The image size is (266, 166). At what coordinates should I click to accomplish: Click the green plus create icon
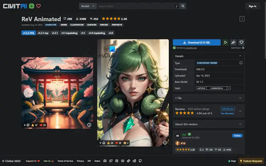coord(32,6)
